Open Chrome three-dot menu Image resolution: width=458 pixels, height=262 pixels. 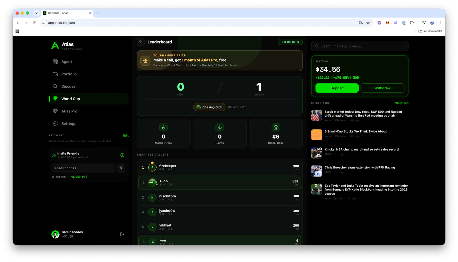(x=440, y=23)
